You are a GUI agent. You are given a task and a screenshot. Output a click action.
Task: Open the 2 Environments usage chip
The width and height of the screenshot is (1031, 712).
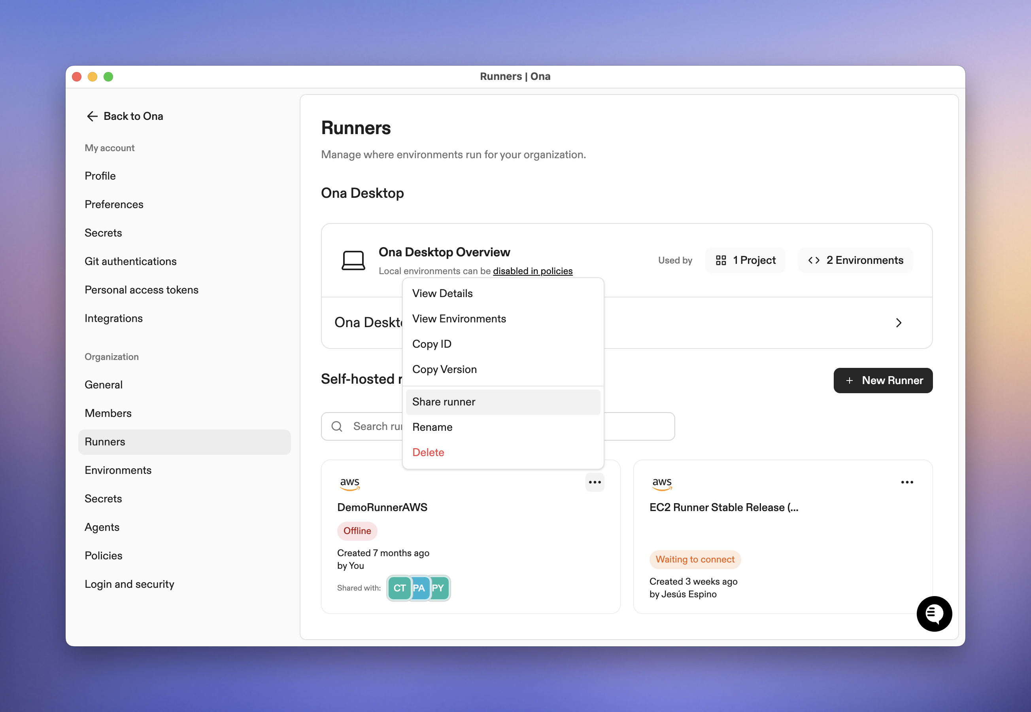point(855,260)
